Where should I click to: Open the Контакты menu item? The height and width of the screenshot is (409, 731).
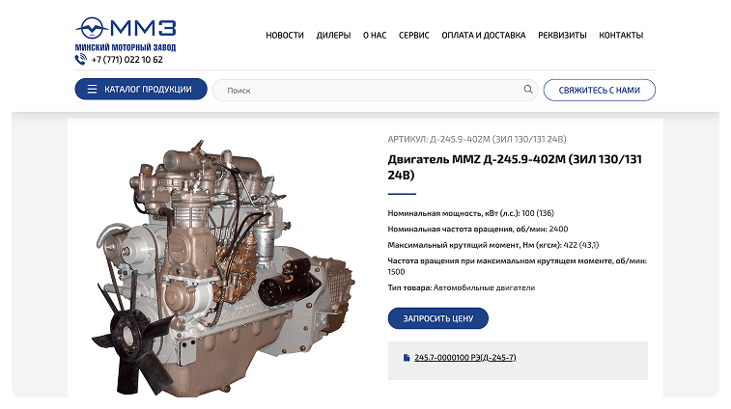coord(621,35)
